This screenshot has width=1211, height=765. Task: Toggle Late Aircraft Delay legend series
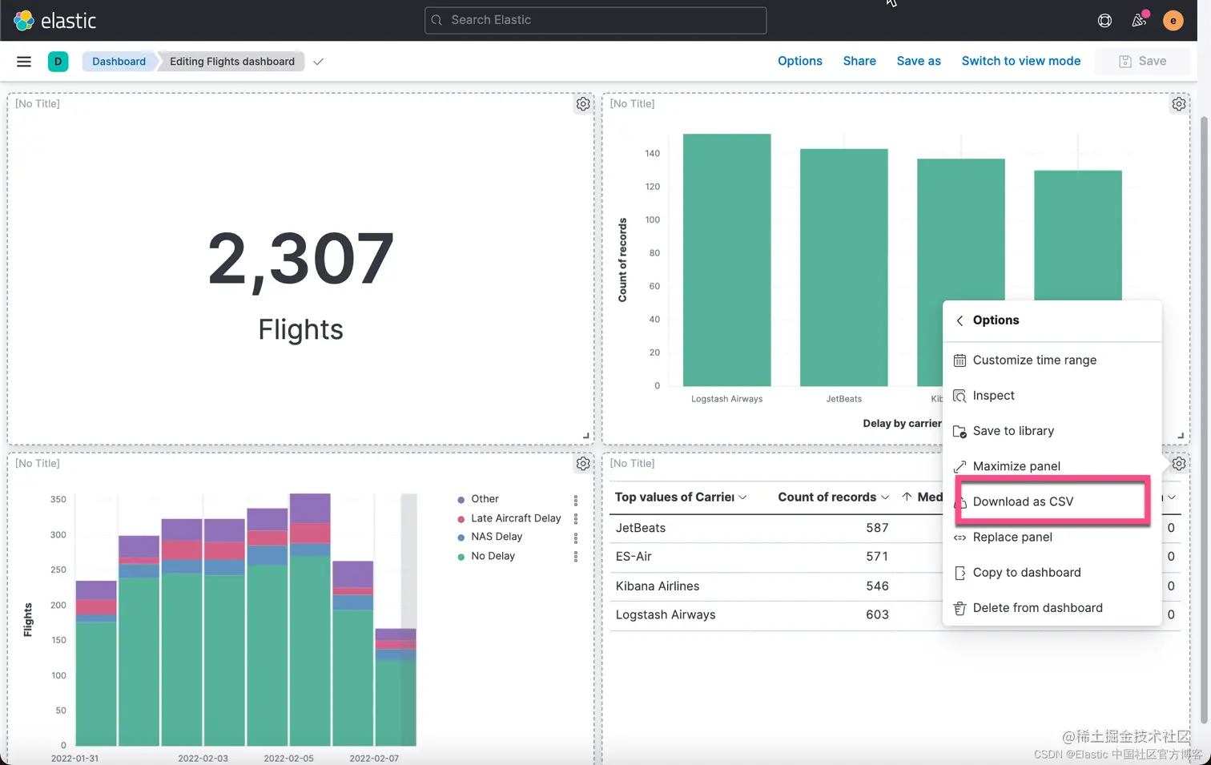[x=516, y=518]
